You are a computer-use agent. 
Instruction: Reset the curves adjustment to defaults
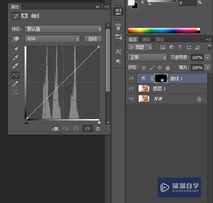[76, 128]
